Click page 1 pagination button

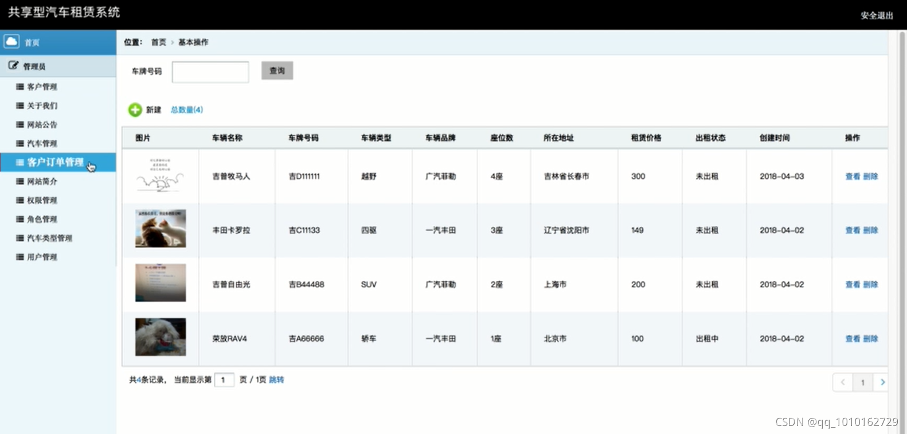pos(863,382)
